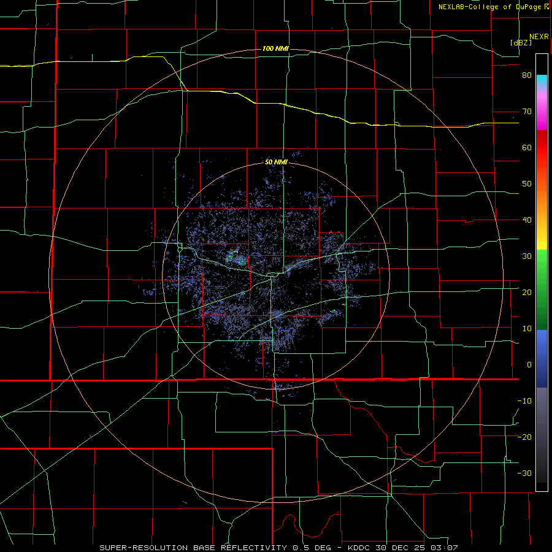
Task: Click the 50 value on dBZ scale
Action: coord(527,184)
